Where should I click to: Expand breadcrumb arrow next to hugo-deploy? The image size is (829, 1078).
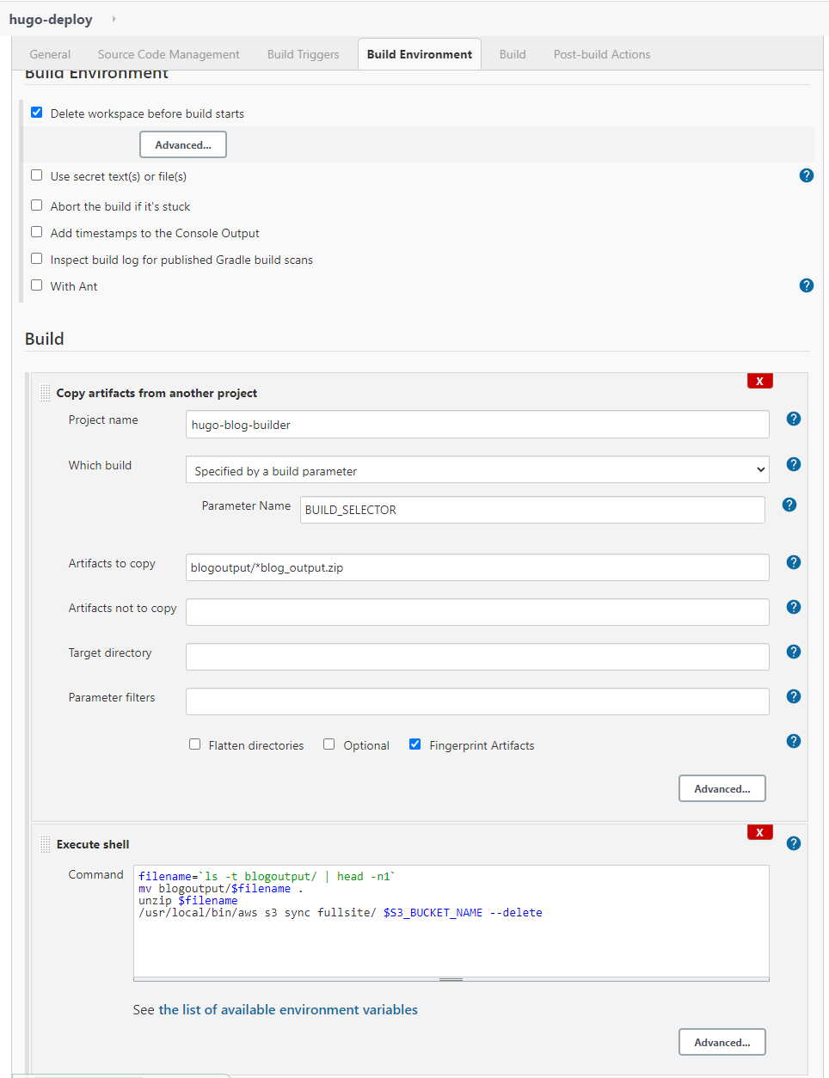coord(114,19)
